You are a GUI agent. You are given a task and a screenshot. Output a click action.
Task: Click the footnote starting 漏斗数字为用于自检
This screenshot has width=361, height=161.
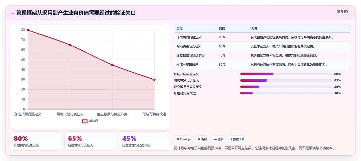pos(254,148)
